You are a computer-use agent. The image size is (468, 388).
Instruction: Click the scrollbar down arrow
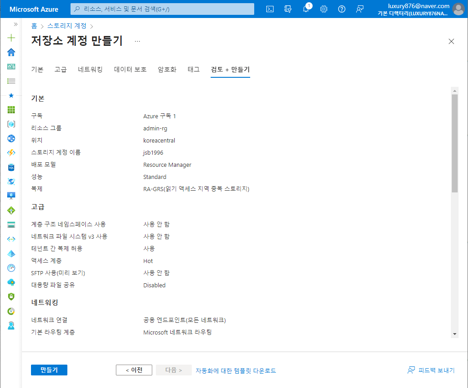click(455, 334)
